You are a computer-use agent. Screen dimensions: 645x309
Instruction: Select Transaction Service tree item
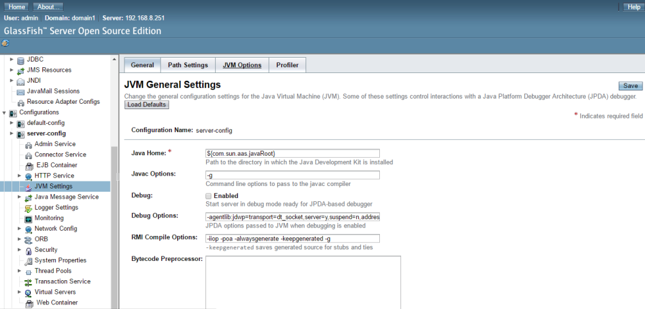[62, 281]
